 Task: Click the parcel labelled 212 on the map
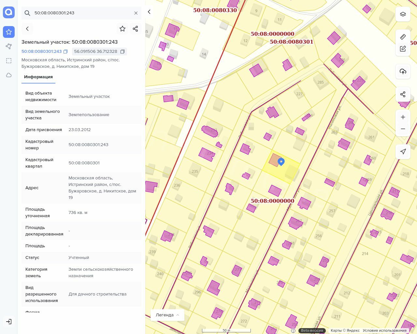[x=347, y=293]
